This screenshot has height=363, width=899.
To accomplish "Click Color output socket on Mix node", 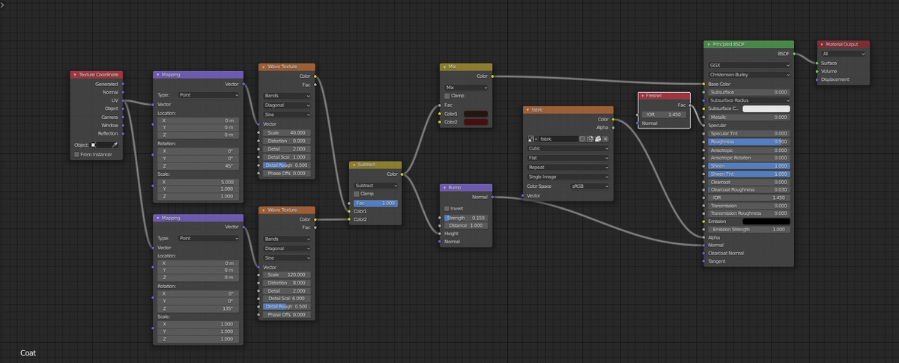I will pos(492,76).
